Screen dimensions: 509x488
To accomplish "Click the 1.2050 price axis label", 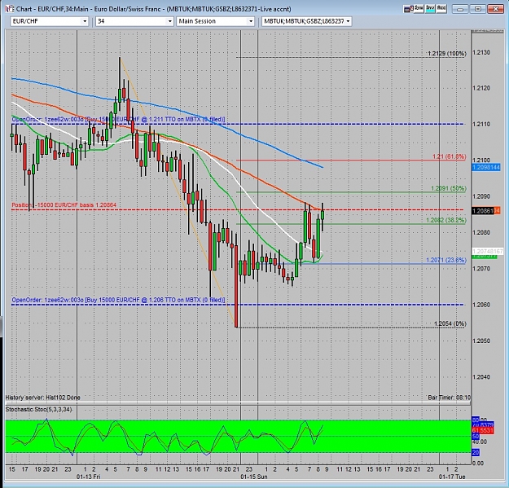I will click(x=481, y=341).
